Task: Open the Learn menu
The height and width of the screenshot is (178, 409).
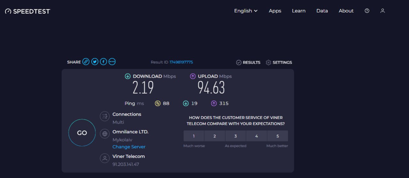Action: (299, 11)
